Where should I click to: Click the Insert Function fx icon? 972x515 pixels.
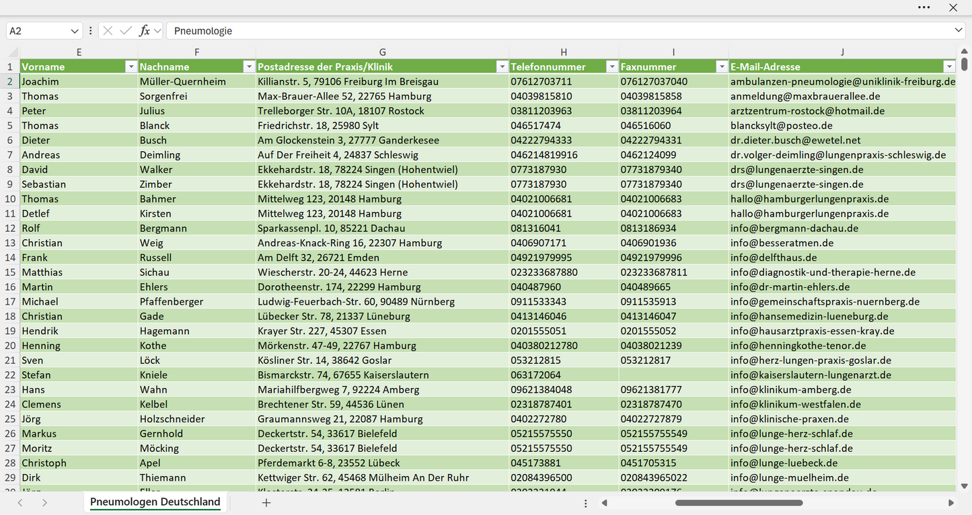pyautogui.click(x=144, y=31)
